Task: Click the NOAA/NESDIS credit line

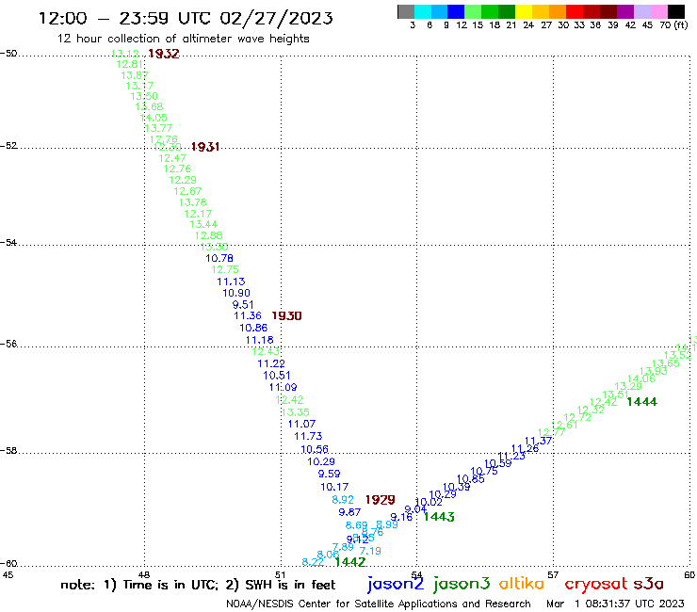Action: point(379,604)
